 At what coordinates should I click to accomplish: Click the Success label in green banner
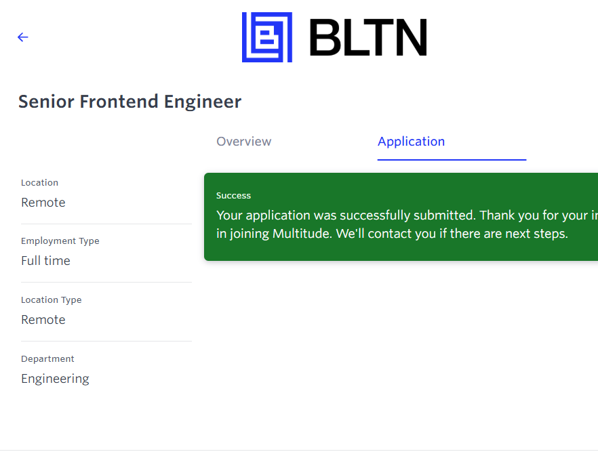[233, 195]
